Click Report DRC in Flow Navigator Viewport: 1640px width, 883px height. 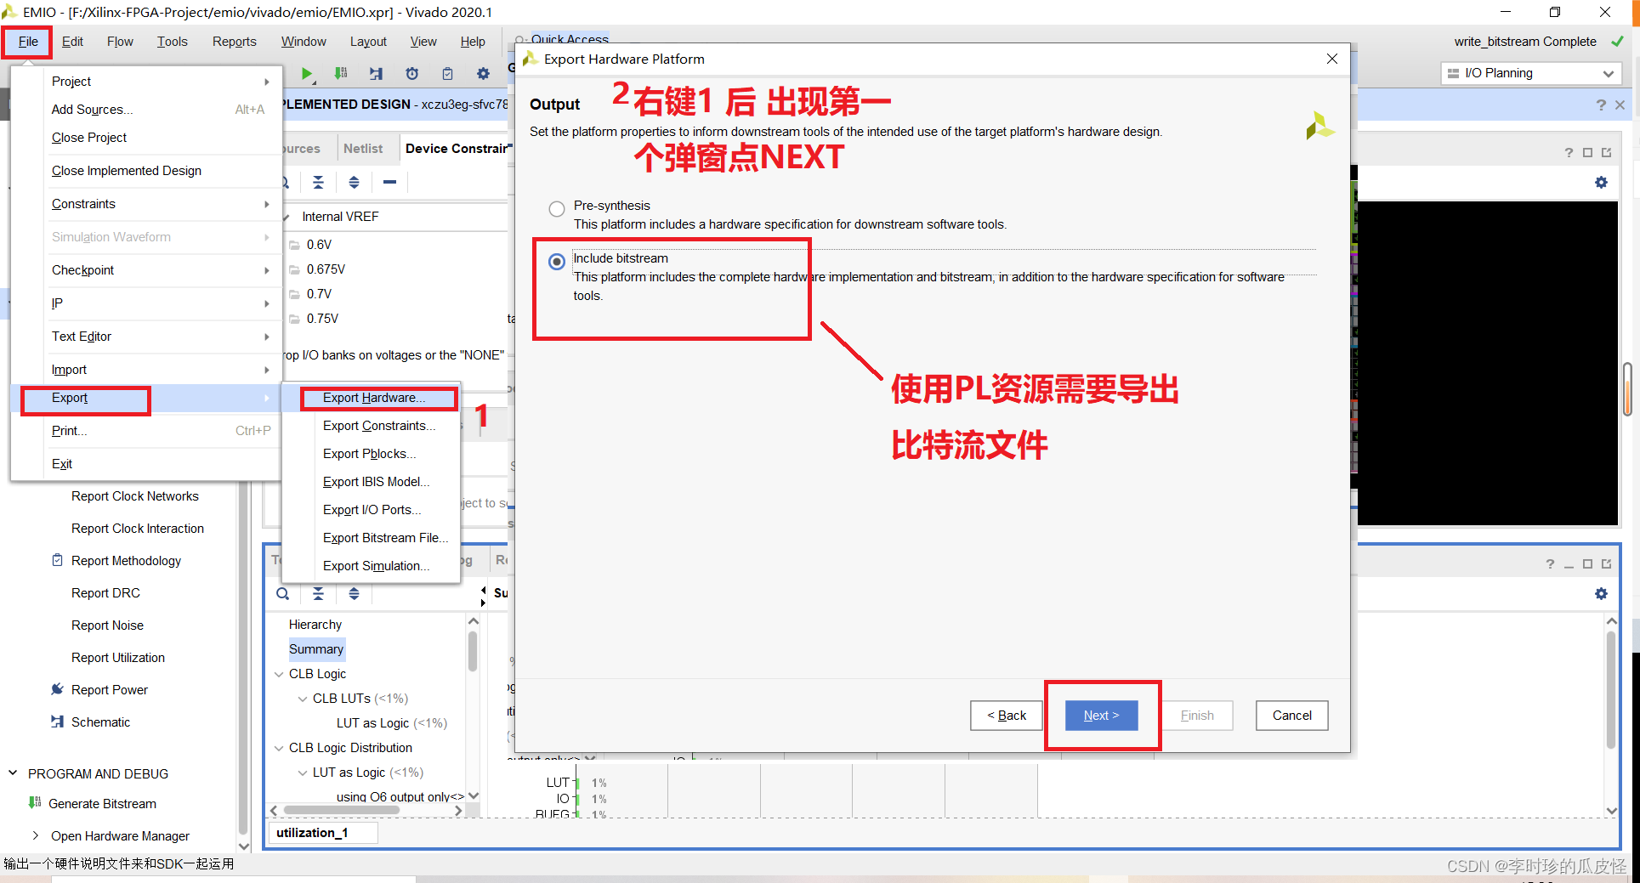pyautogui.click(x=105, y=593)
